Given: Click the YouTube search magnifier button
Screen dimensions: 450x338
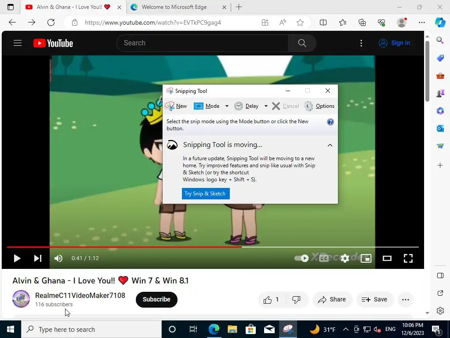Looking at the screenshot, I should pos(302,43).
